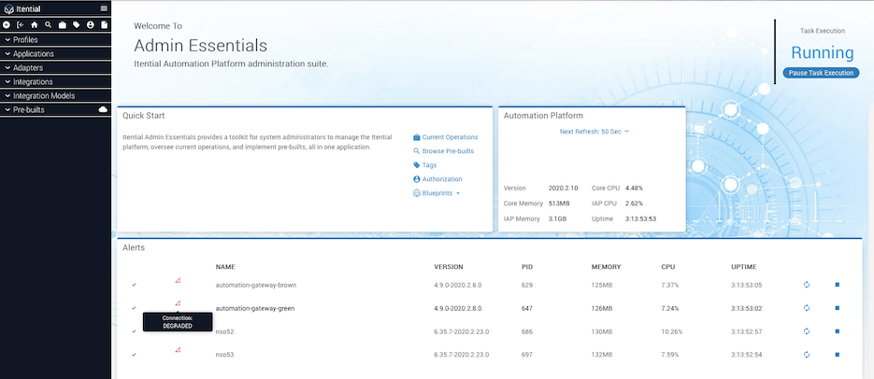
Task: Stop automation-gateway-green with square icon
Action: click(x=838, y=308)
